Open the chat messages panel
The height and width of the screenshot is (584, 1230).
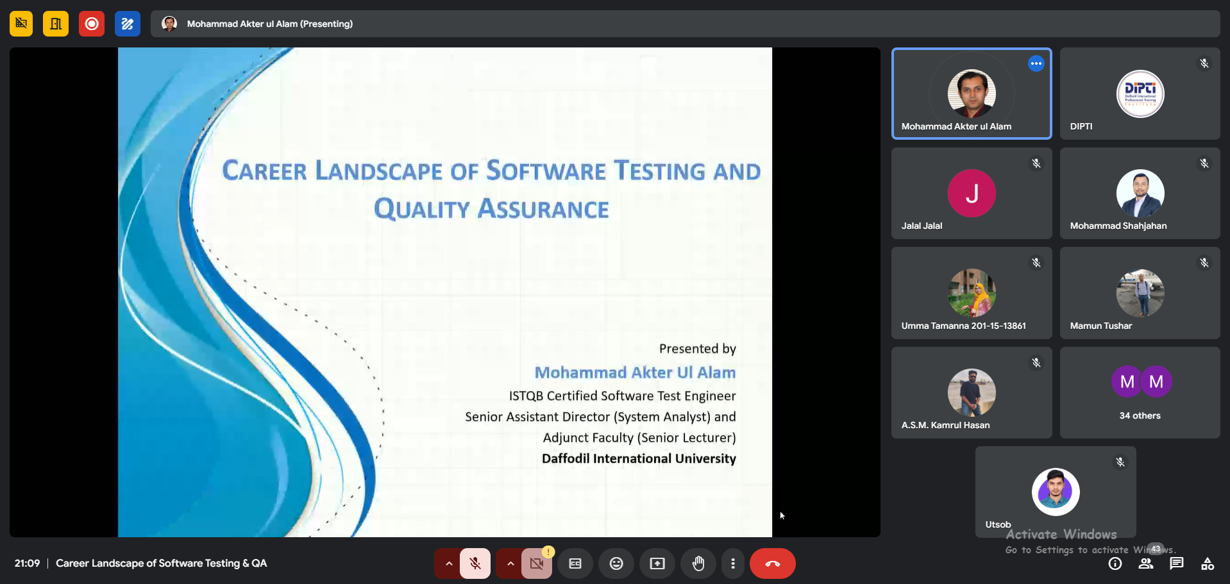tap(1177, 563)
